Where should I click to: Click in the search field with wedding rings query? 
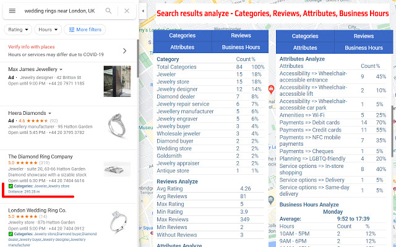point(59,11)
